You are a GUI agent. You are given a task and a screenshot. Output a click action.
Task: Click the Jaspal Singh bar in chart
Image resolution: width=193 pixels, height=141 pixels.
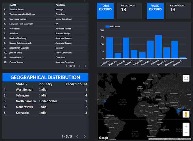(118, 56)
